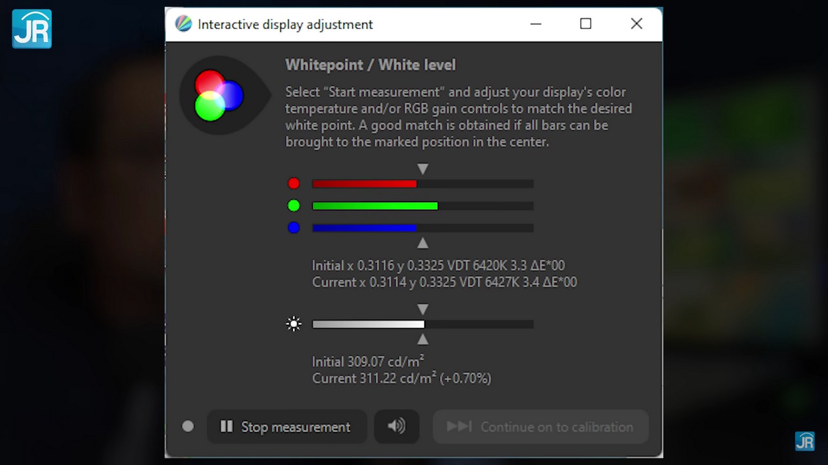
Task: Click the green channel dot icon
Action: (x=294, y=206)
